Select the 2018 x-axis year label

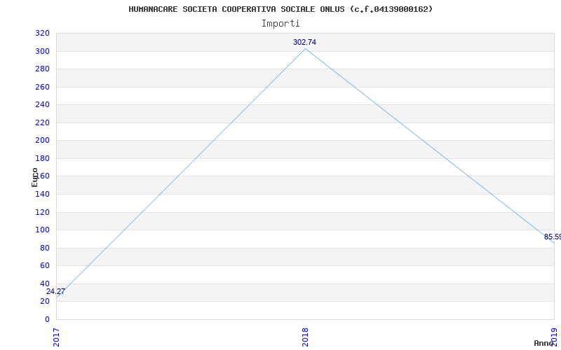click(305, 337)
